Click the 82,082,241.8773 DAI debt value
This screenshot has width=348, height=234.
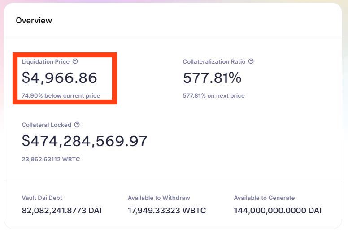61,210
